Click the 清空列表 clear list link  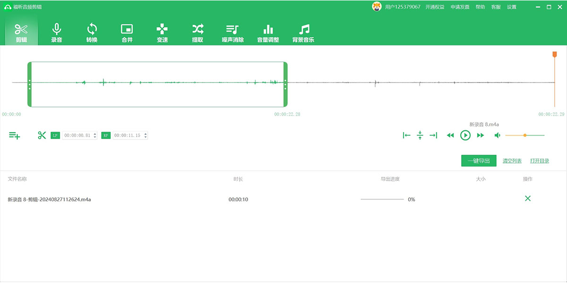pos(512,161)
